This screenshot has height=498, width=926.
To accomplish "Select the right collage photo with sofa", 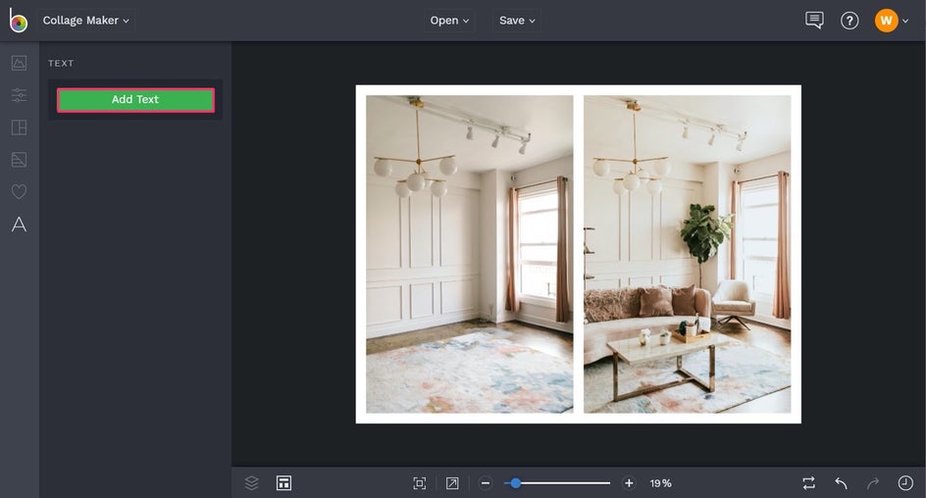I will point(687,254).
